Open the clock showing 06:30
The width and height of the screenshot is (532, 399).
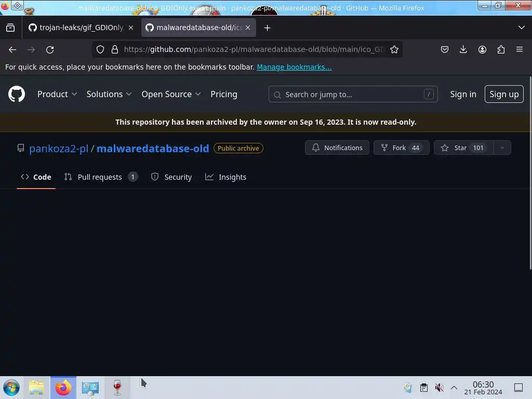coord(483,388)
